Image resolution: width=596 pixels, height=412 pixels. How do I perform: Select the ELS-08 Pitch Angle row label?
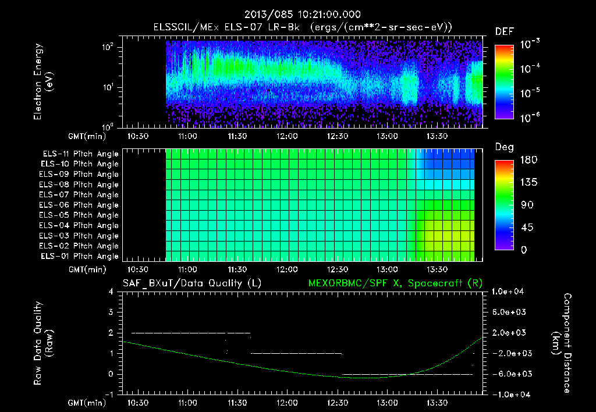(79, 184)
